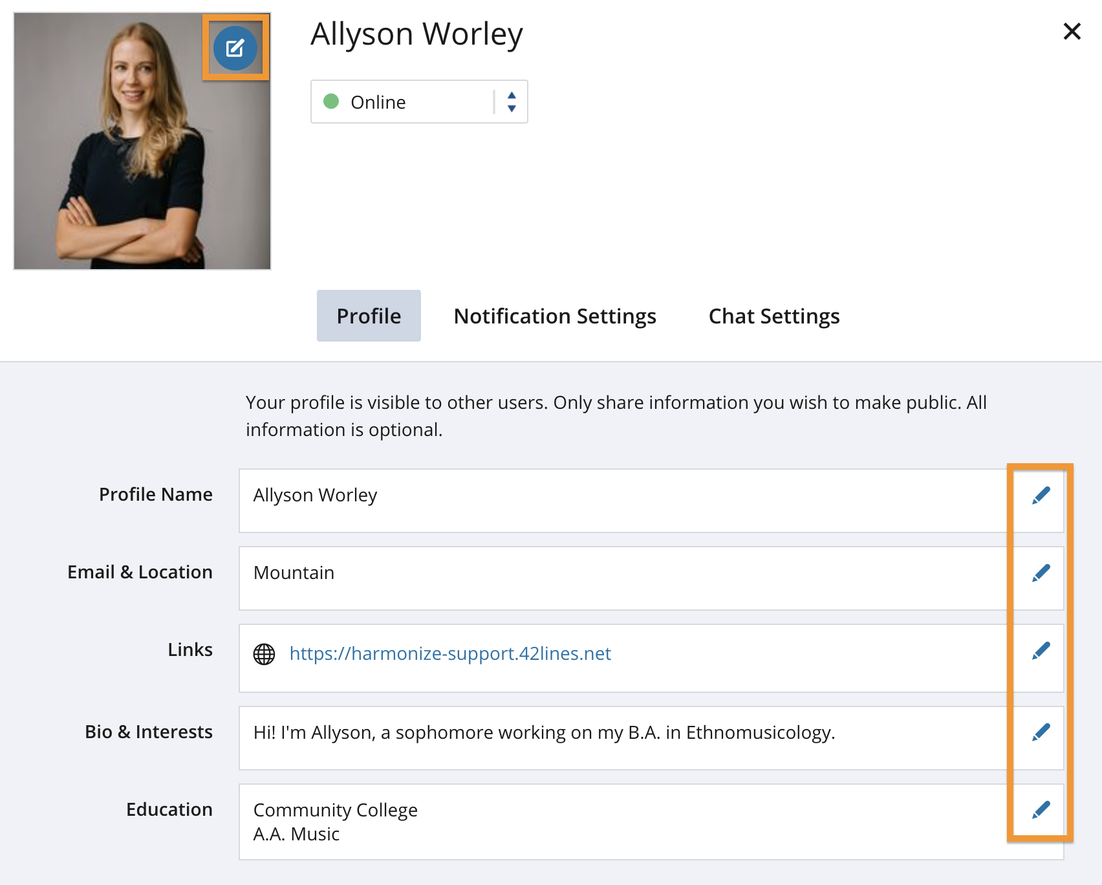Screen dimensions: 1102x885
Task: Click the downward status arrow
Action: 512,109
